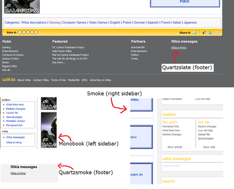Open Printable version link

[x=15, y=121]
